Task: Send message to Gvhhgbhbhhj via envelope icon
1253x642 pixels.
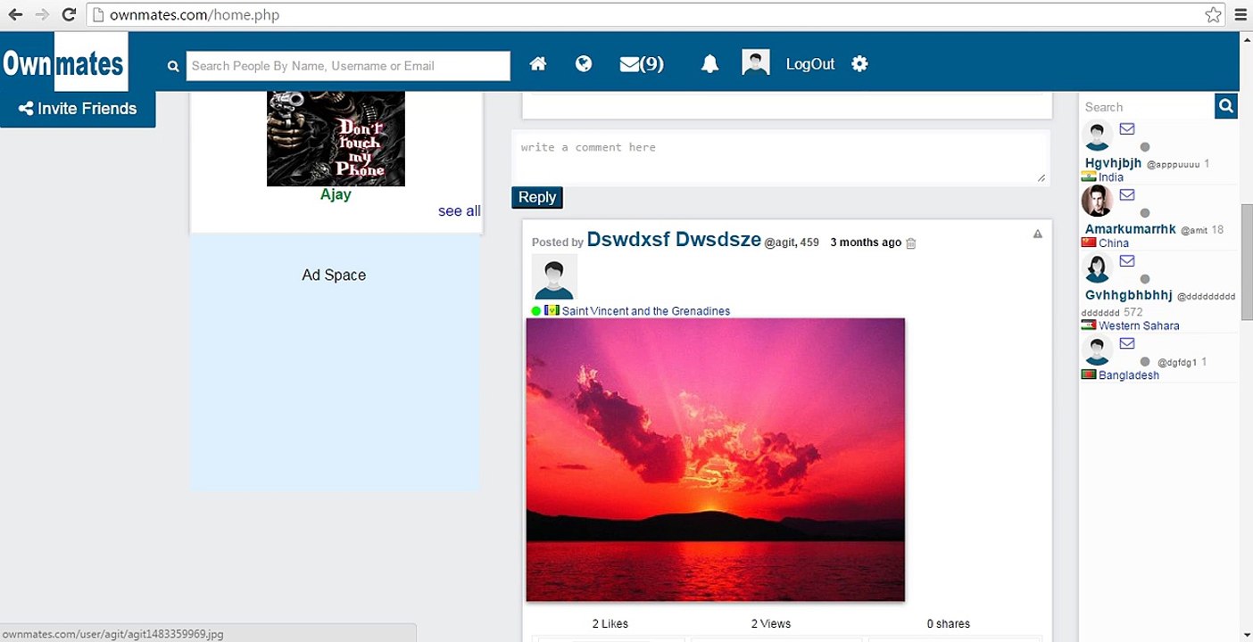Action: (x=1127, y=261)
